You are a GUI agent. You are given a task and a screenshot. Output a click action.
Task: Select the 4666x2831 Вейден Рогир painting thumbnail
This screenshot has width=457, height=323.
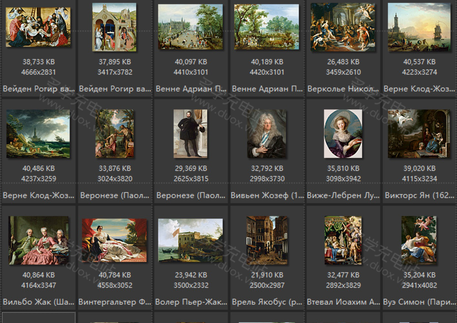(38, 27)
